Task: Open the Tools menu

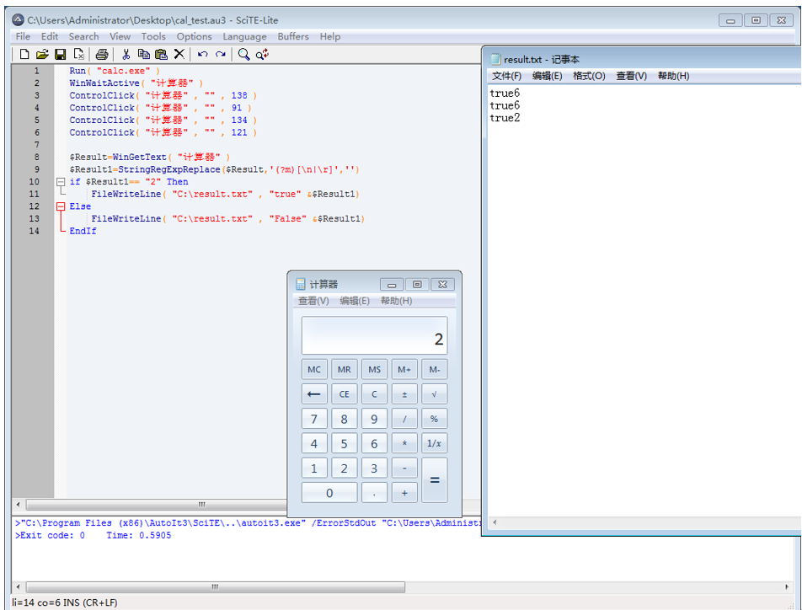Action: pyautogui.click(x=153, y=36)
